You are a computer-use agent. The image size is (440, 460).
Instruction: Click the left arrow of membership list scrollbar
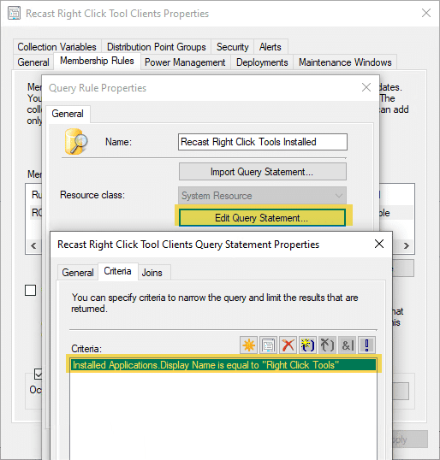click(x=33, y=245)
